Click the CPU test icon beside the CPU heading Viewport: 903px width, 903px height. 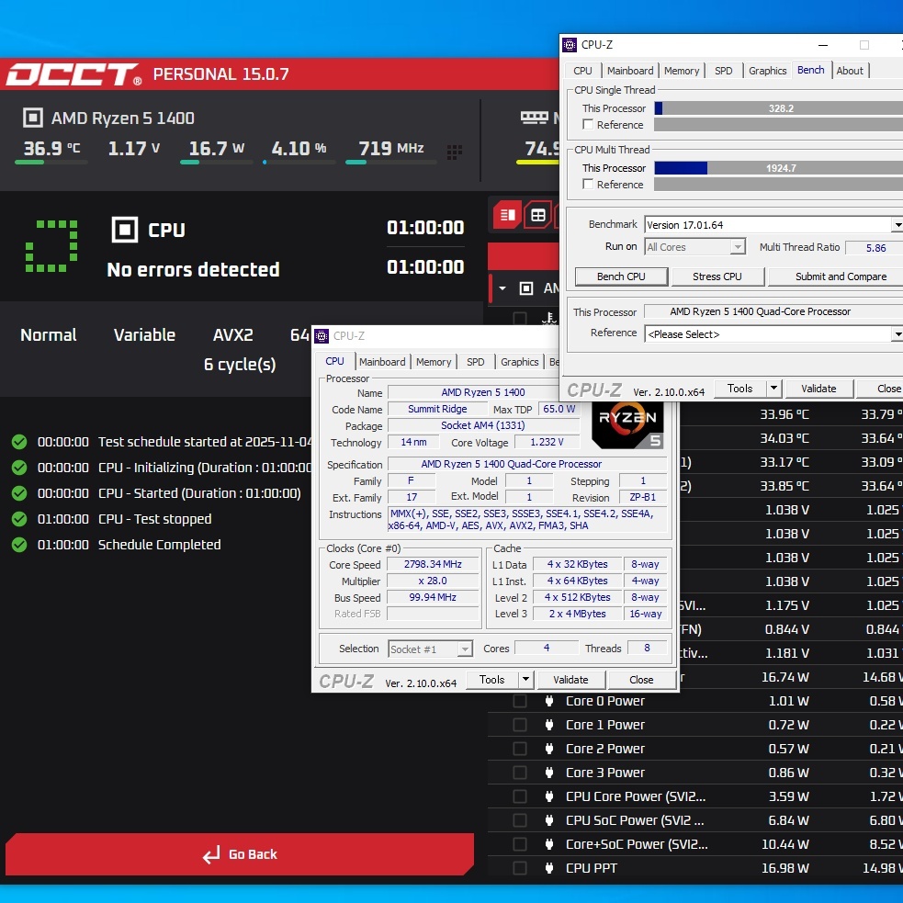click(x=124, y=230)
